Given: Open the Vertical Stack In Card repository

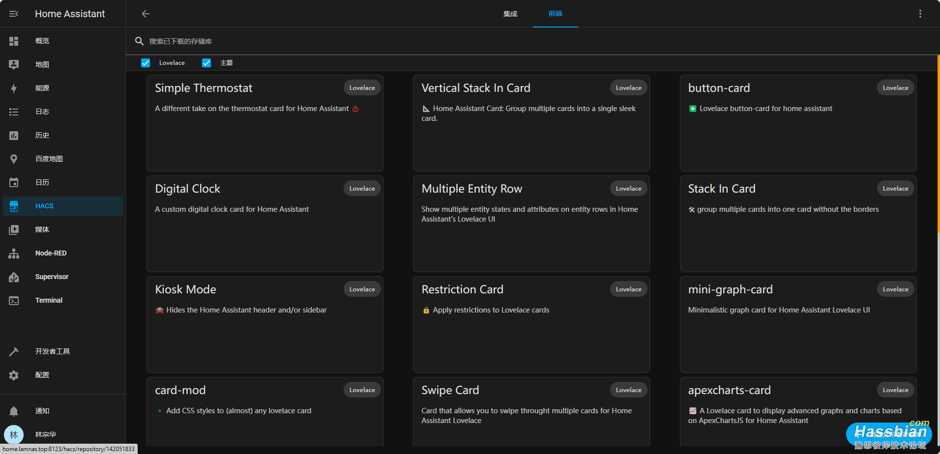Looking at the screenshot, I should 531,123.
